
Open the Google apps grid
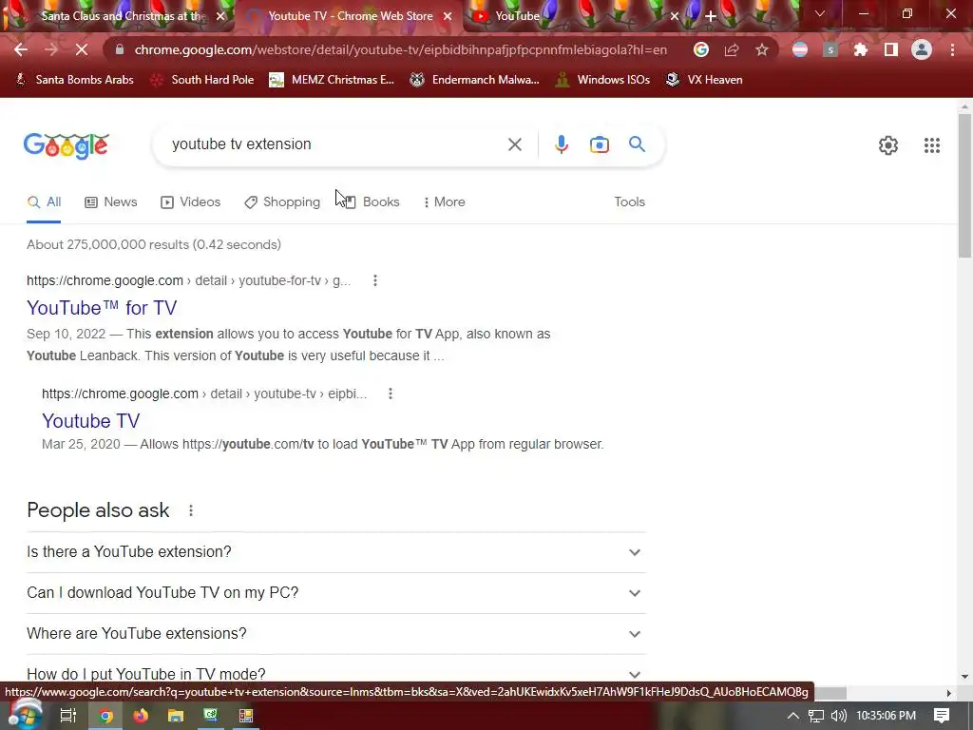(931, 145)
